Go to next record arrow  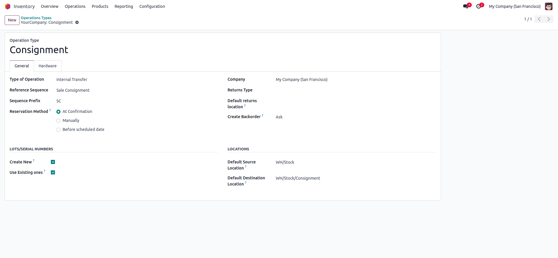pos(548,19)
